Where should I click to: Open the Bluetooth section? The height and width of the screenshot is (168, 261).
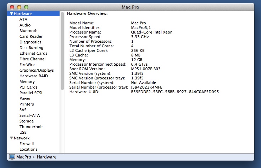[x=28, y=31]
